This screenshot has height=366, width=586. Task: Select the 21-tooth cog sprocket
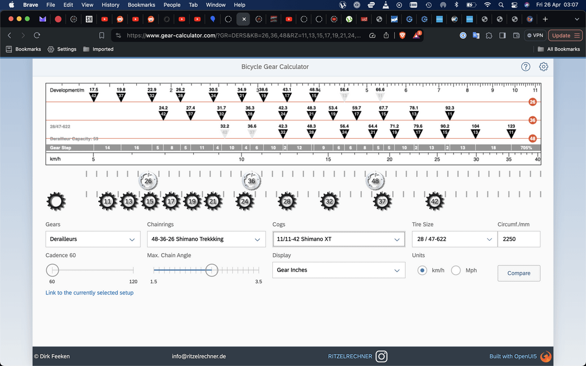pyautogui.click(x=213, y=201)
